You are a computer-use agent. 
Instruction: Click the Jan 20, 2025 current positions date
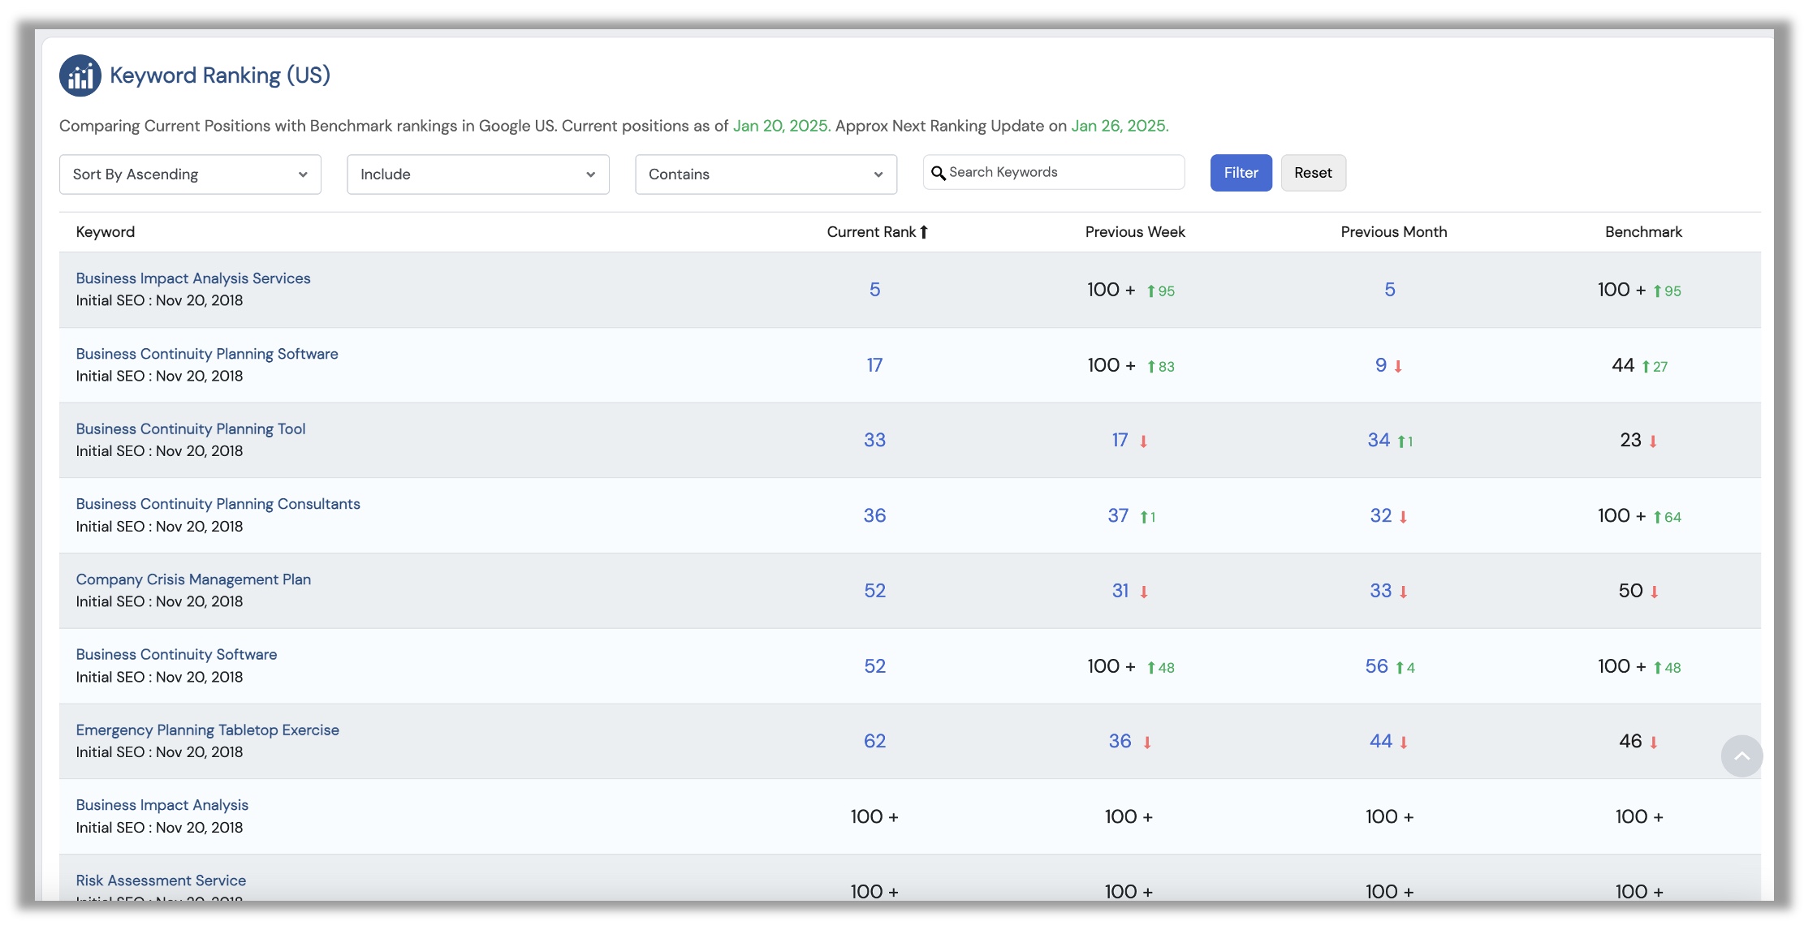coord(779,126)
